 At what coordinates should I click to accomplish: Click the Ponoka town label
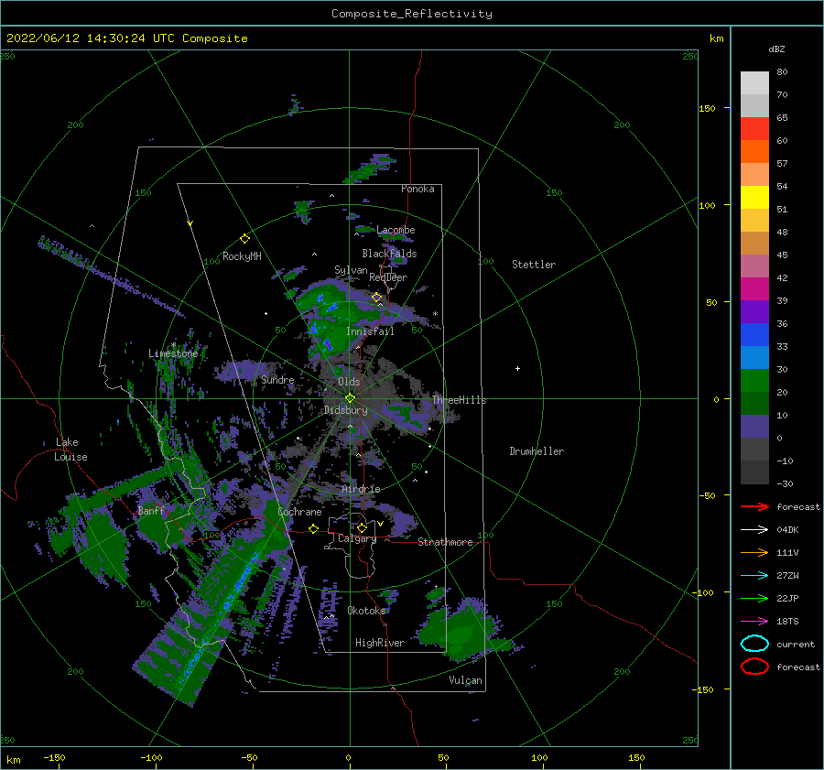[417, 189]
